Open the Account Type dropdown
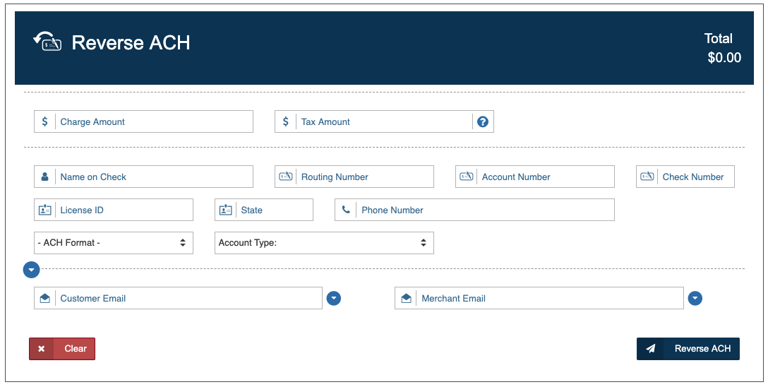The width and height of the screenshot is (768, 387). (324, 242)
